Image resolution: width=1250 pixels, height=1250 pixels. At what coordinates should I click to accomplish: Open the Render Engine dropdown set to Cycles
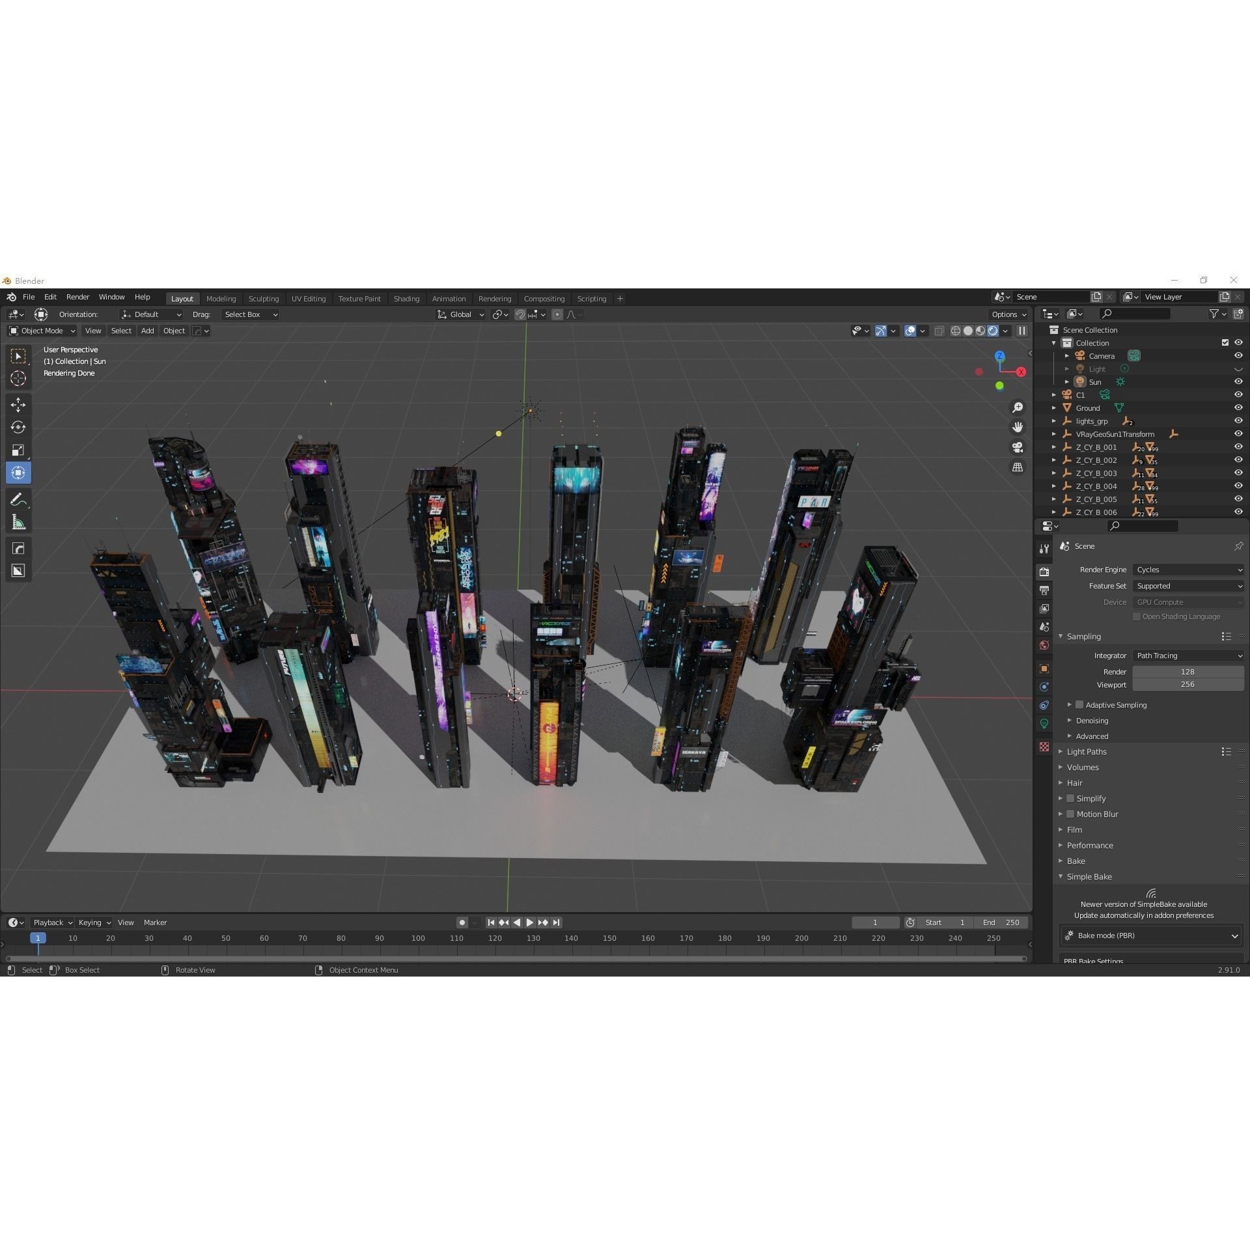pos(1187,570)
